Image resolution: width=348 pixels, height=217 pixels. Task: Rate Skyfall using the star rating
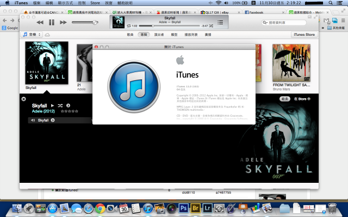coord(70,111)
